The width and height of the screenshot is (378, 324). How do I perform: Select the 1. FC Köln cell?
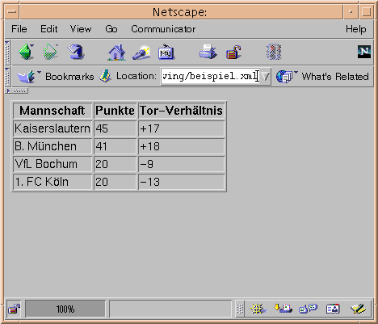(52, 182)
